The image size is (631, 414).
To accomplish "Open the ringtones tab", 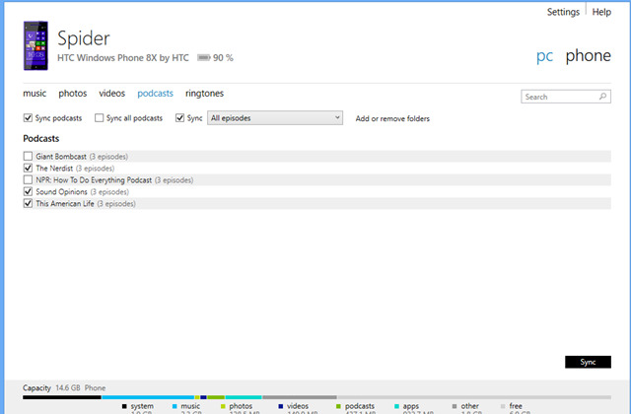I will click(x=204, y=94).
